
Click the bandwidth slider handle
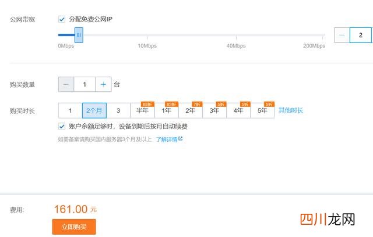[x=79, y=35]
